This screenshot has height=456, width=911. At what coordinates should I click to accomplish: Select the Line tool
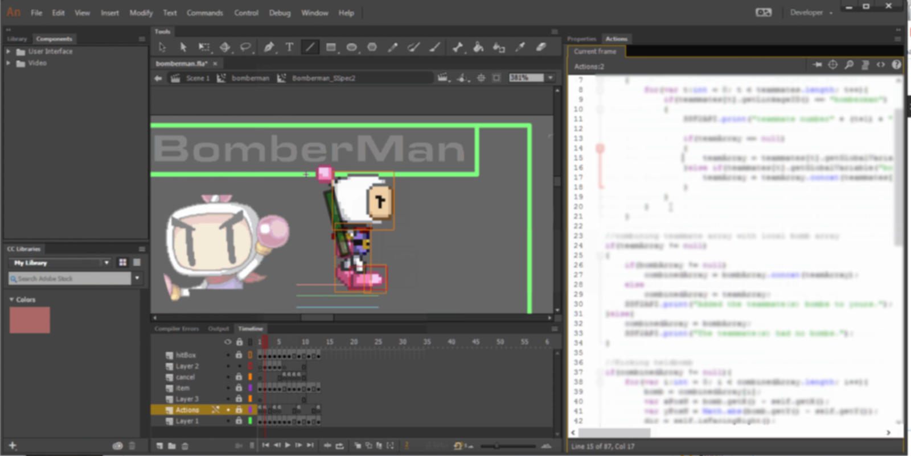310,47
